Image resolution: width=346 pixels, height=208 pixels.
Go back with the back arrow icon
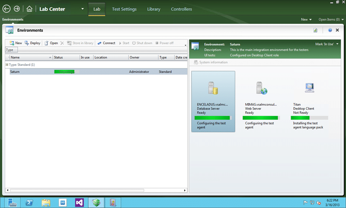coord(6,9)
